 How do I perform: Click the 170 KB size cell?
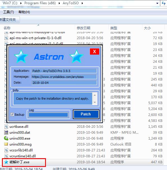(157, 97)
